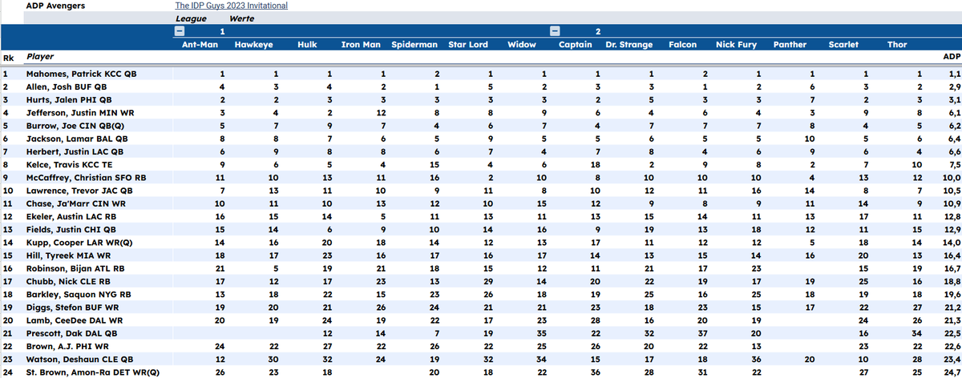This screenshot has width=962, height=378.
Task: Select Fields, Justin CHI QB row
Action: coord(481,231)
